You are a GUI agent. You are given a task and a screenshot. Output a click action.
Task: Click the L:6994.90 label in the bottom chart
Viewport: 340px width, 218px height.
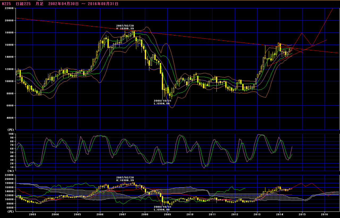(162, 210)
